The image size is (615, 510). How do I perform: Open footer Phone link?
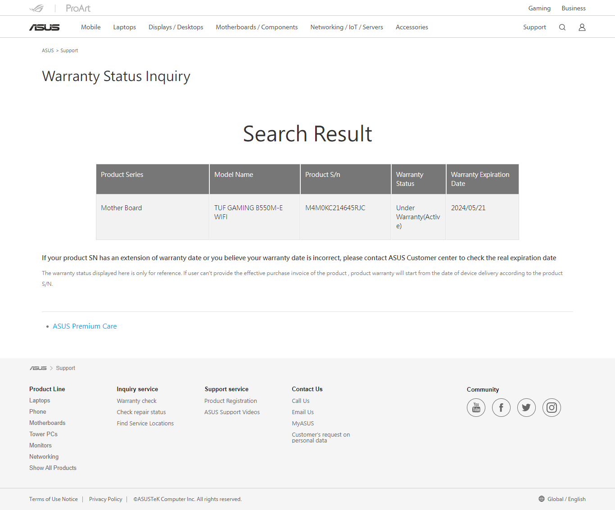(x=38, y=412)
